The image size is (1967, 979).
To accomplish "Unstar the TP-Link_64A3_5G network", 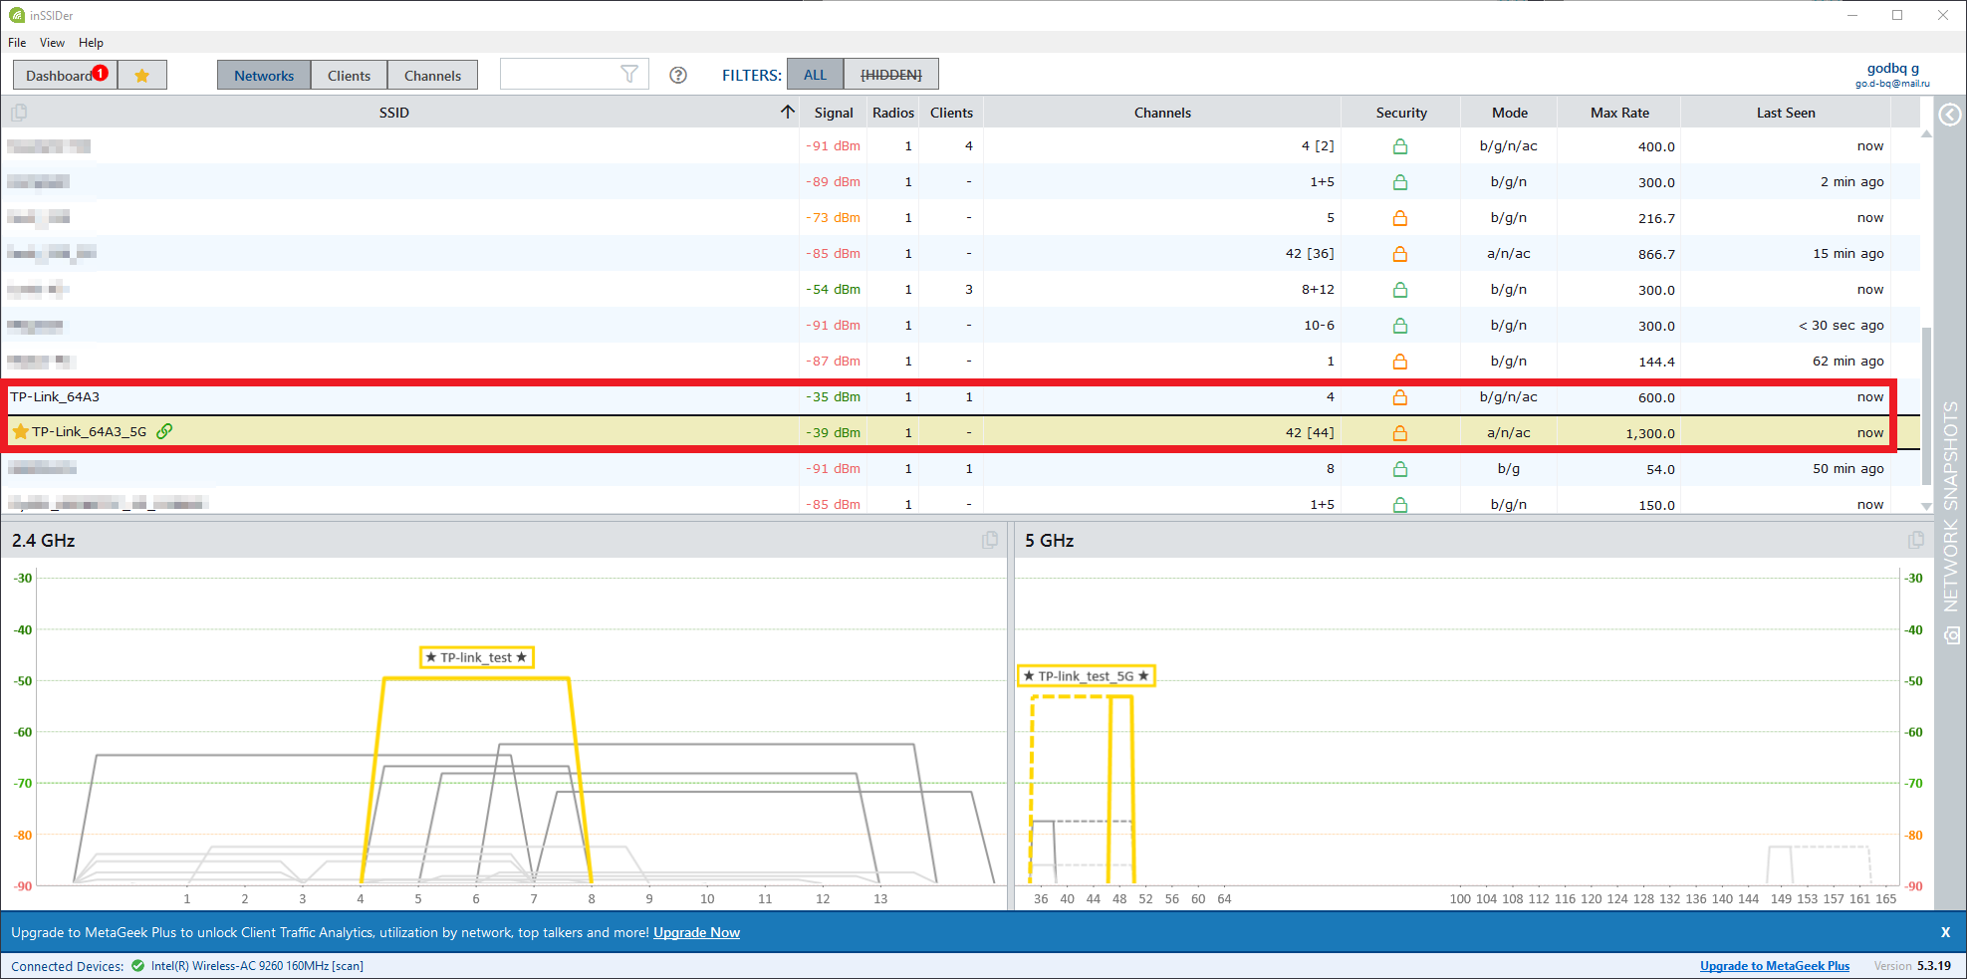I will pyautogui.click(x=20, y=432).
